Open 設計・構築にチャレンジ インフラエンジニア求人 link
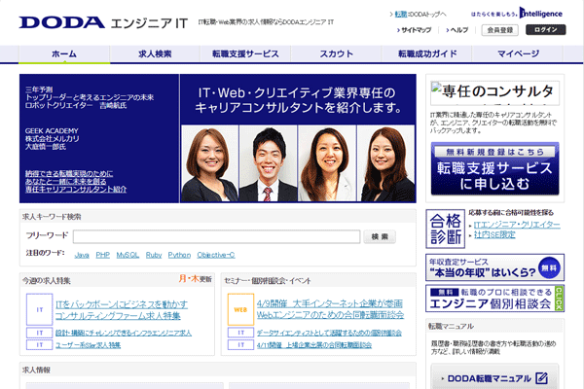584x389 pixels. pos(124,333)
